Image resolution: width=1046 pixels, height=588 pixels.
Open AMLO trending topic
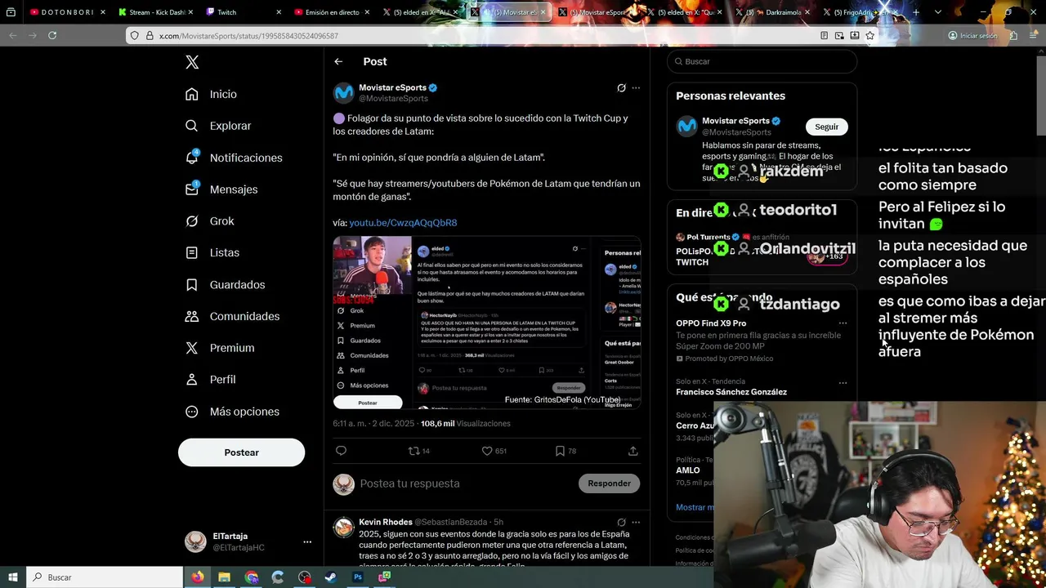(688, 470)
